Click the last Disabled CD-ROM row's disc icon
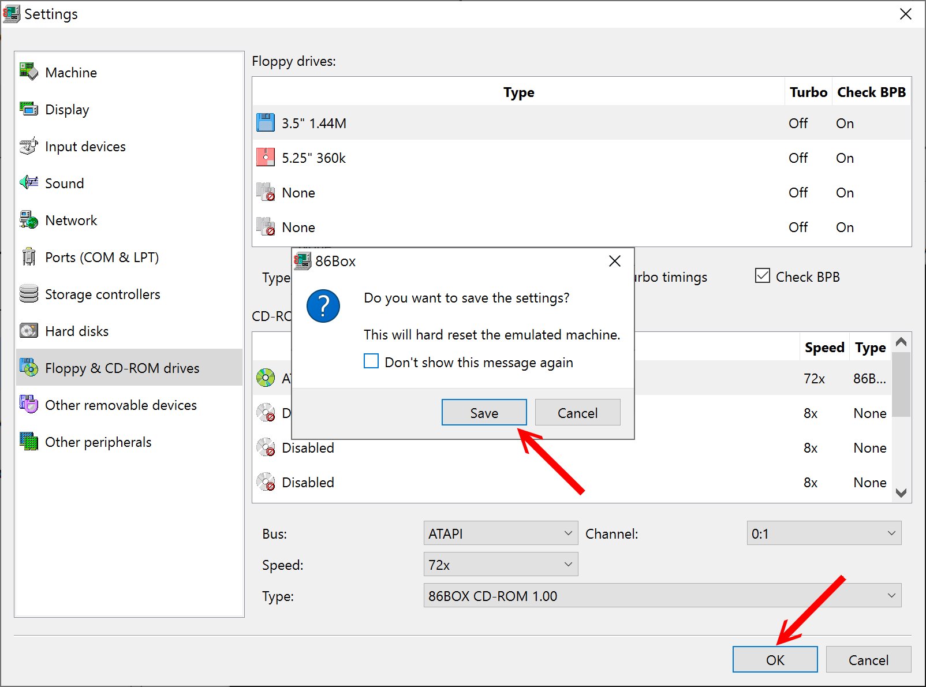This screenshot has width=926, height=687. [266, 482]
